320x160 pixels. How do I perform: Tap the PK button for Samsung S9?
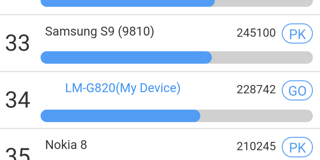(297, 34)
